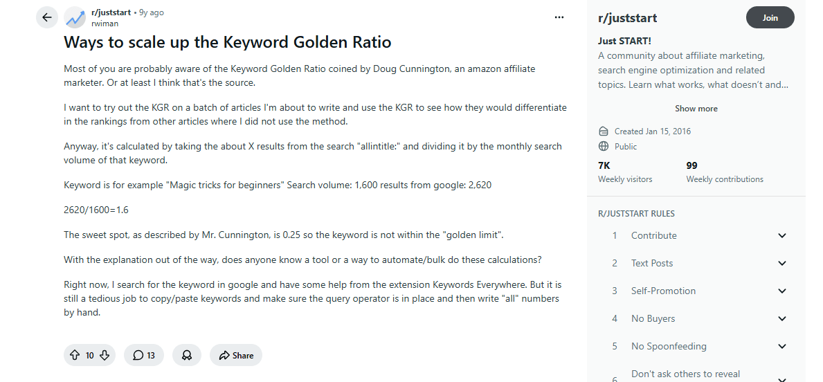The width and height of the screenshot is (823, 382).
Task: Click the '99 Weekly contributions' stat
Action: coord(725,172)
